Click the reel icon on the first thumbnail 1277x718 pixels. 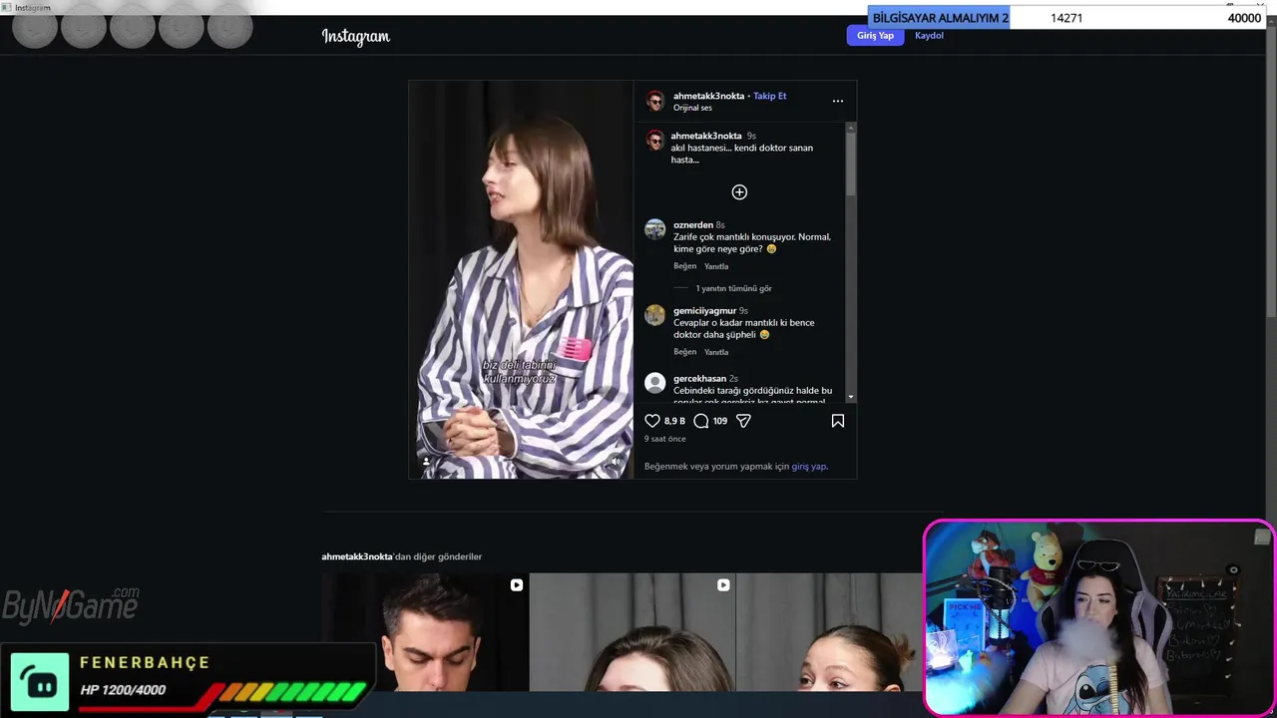pyautogui.click(x=516, y=585)
